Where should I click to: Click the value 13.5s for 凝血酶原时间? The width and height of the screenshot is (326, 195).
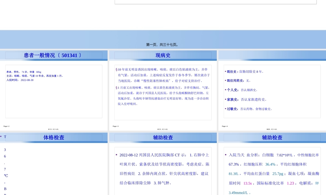pos(247,183)
